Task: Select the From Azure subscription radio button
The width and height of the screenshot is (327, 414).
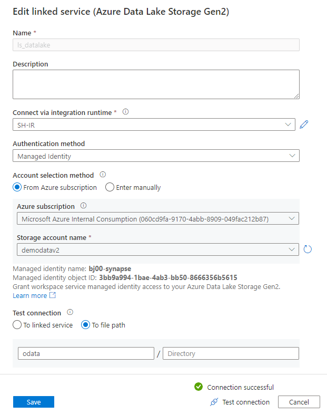Action: coord(17,187)
